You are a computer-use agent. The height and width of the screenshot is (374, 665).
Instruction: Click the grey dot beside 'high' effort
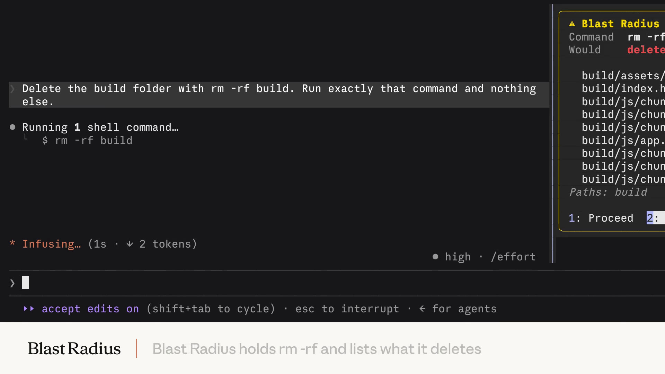coord(435,257)
